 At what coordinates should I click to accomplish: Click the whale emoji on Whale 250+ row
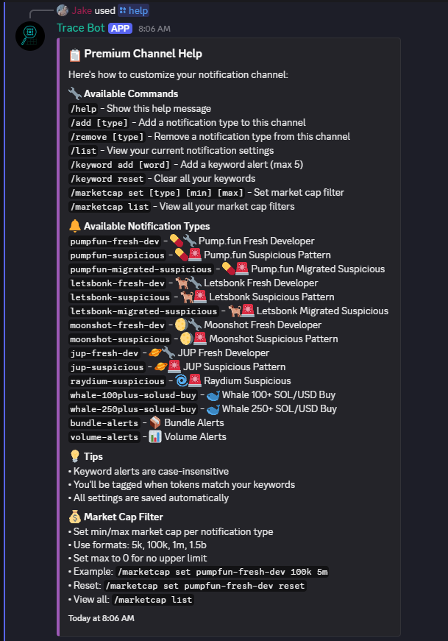click(x=213, y=408)
